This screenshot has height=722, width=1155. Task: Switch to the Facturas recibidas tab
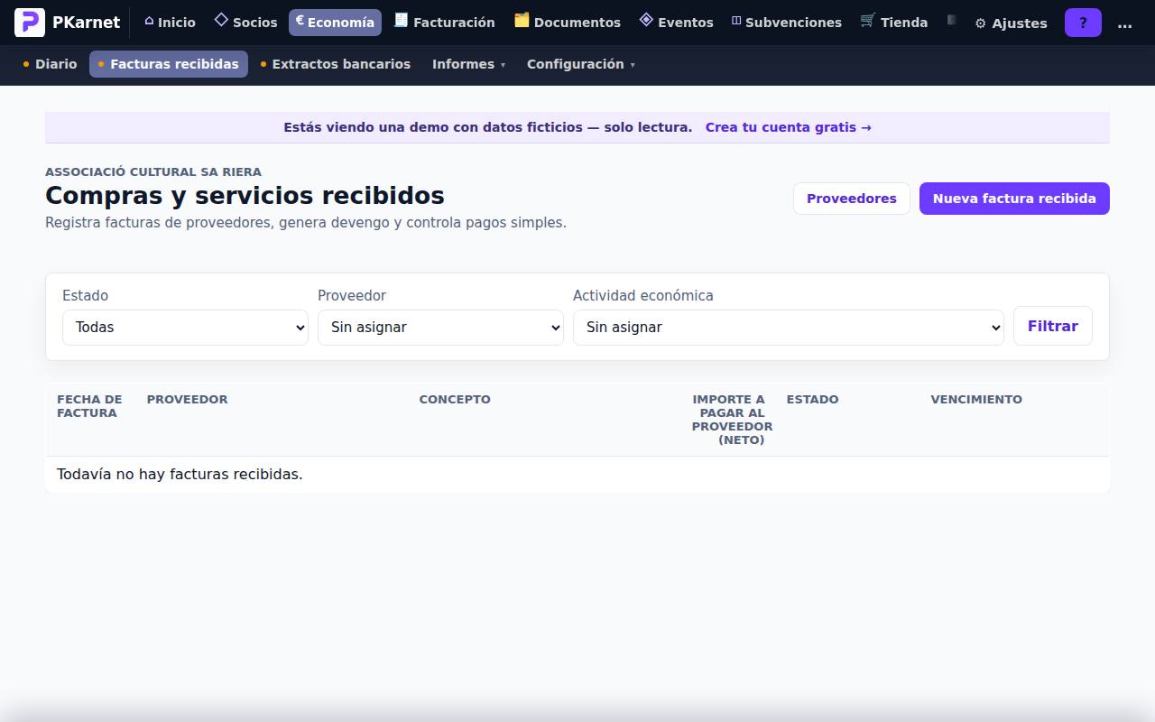click(x=169, y=64)
